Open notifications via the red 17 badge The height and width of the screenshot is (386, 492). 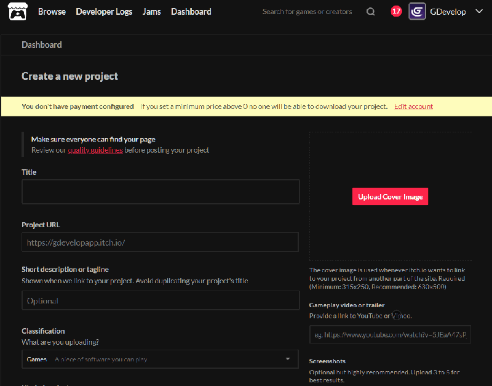pyautogui.click(x=395, y=10)
